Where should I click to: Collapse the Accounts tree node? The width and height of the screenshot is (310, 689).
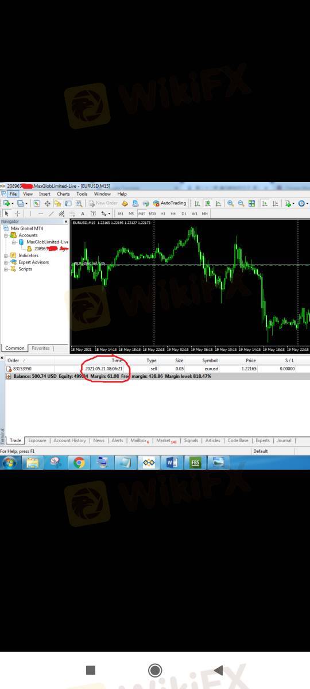coord(6,235)
